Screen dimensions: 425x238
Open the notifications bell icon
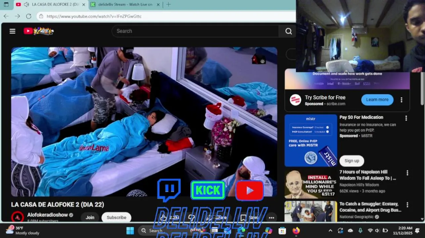point(417,230)
